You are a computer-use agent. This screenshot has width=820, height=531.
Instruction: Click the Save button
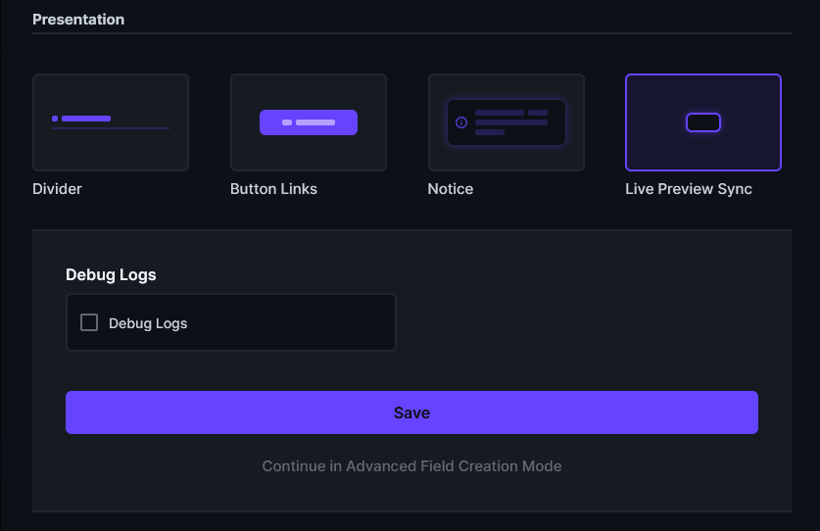tap(411, 412)
